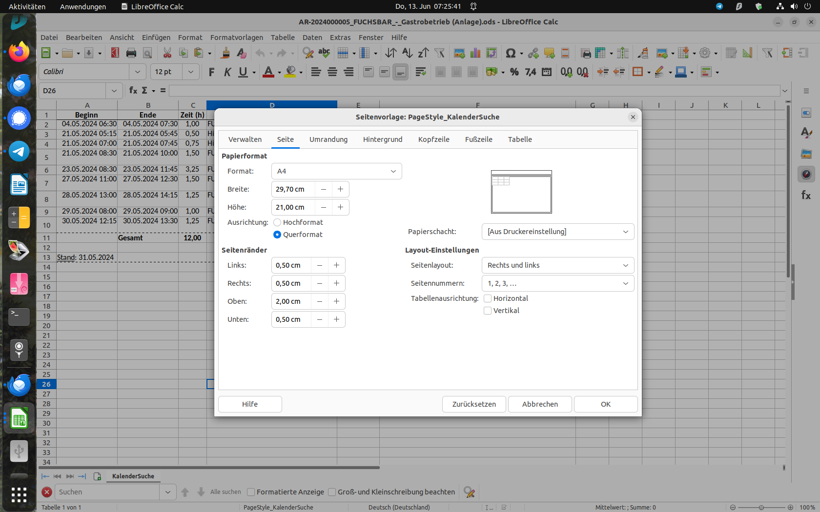This screenshot has width=820, height=512.
Task: Select the Hochformat orientation
Action: 277,222
